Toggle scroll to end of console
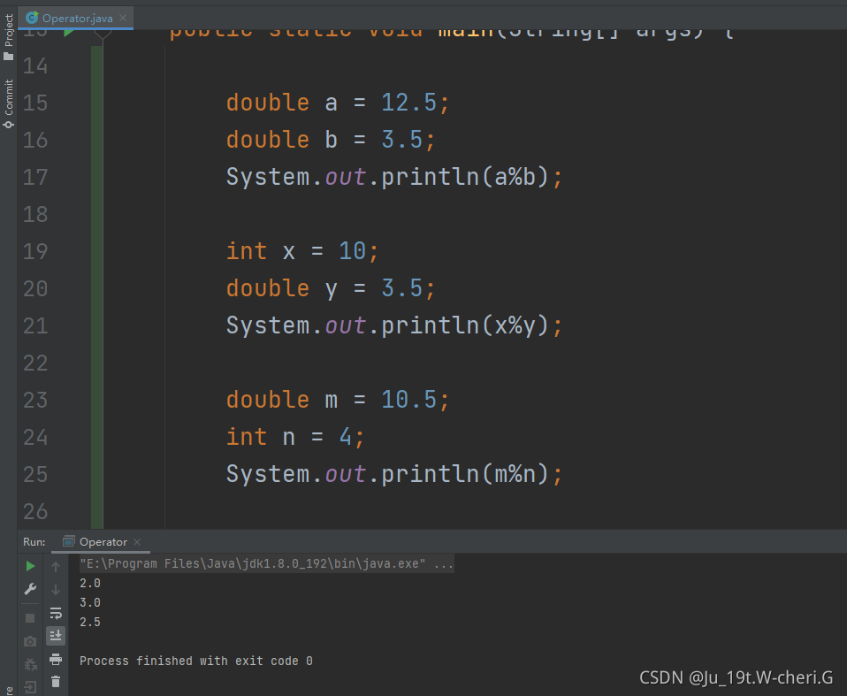847x696 pixels. pyautogui.click(x=56, y=636)
